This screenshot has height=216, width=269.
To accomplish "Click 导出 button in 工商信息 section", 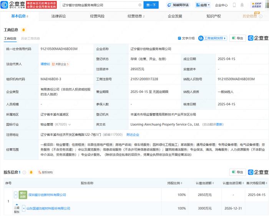I will pyautogui.click(x=237, y=38).
